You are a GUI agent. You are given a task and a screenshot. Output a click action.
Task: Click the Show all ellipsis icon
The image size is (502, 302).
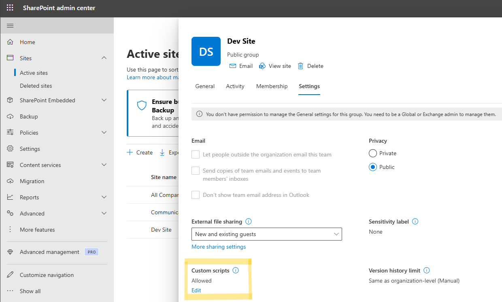point(11,291)
